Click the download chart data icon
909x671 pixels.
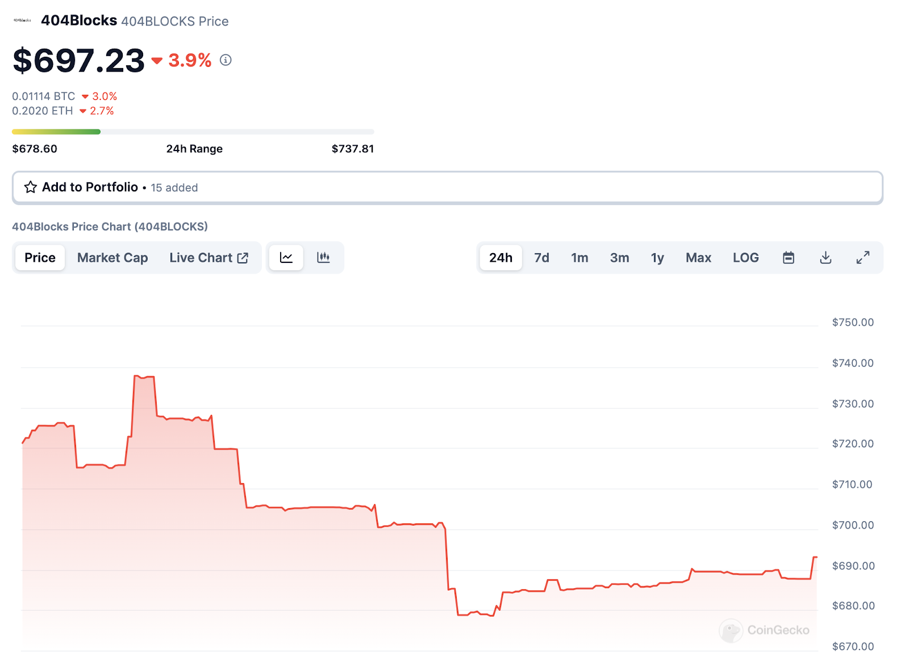(826, 258)
